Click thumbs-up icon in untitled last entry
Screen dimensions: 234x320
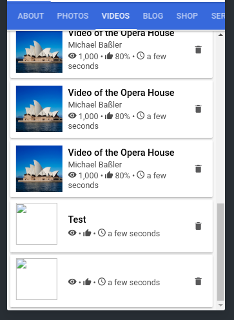87,282
